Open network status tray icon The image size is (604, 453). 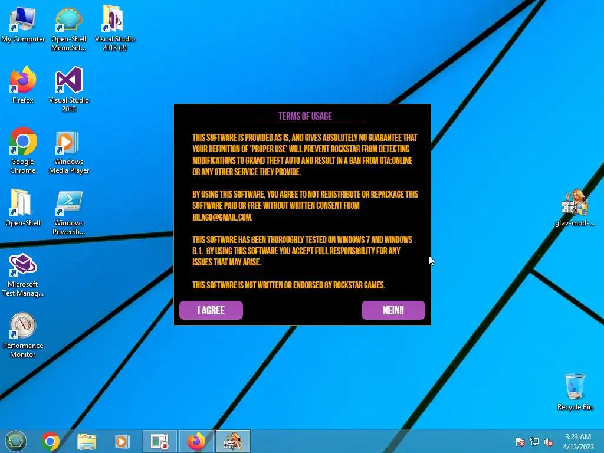click(x=534, y=441)
